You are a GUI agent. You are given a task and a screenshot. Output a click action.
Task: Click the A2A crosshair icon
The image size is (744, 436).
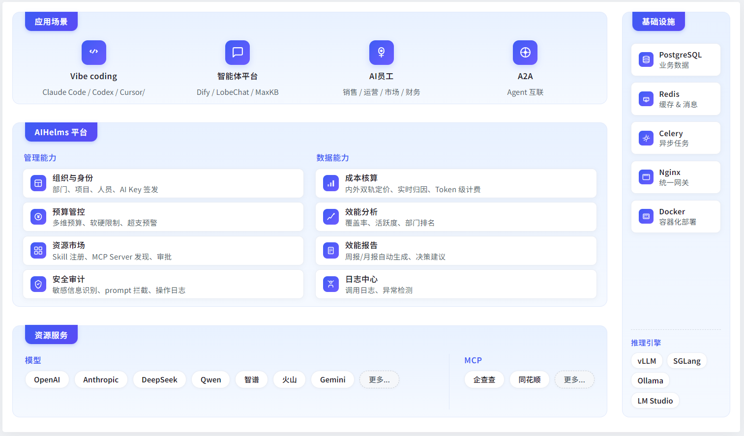[x=525, y=52]
